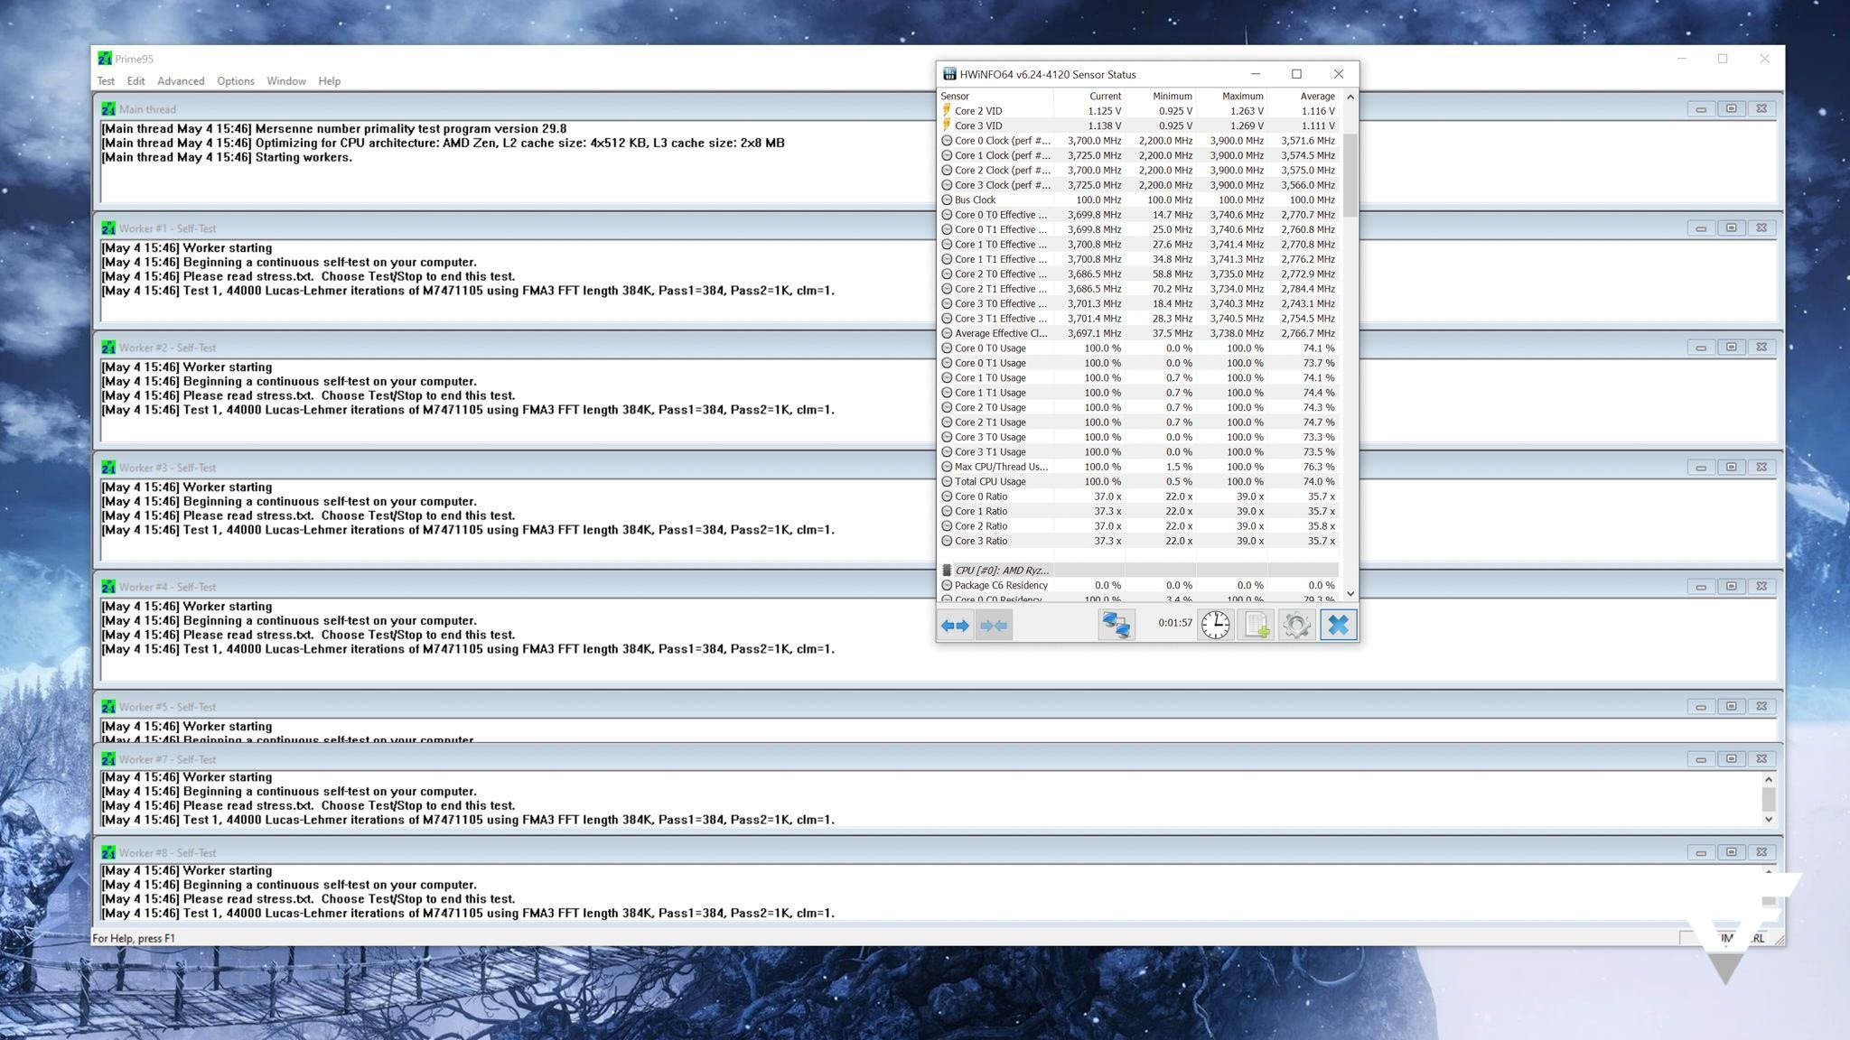The image size is (1850, 1040).
Task: Open the Help menu in Prime95
Action: pos(330,81)
